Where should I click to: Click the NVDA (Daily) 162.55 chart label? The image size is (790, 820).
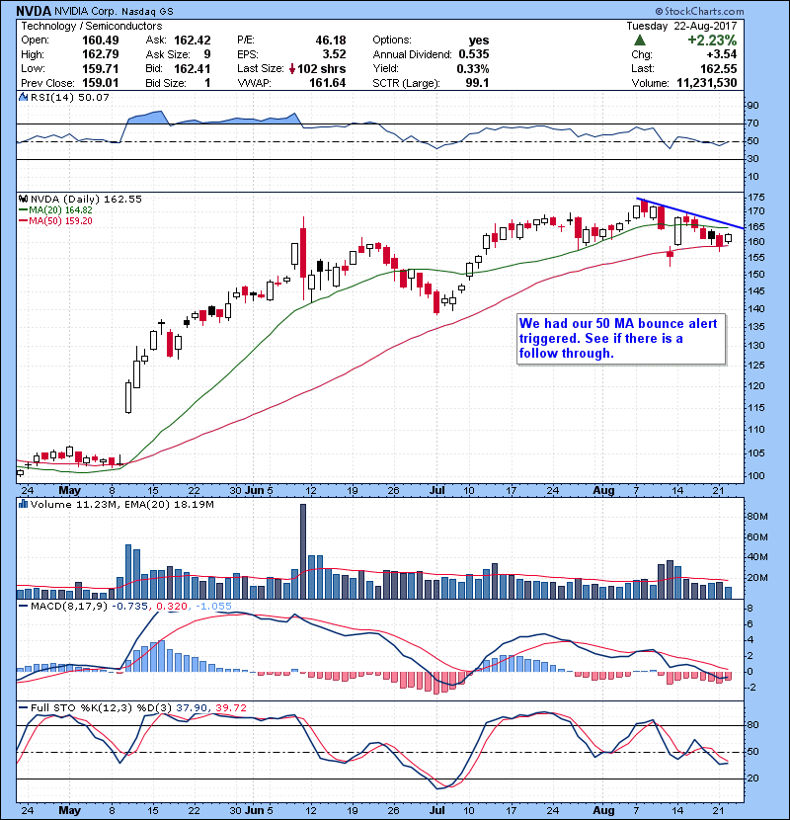coord(86,200)
